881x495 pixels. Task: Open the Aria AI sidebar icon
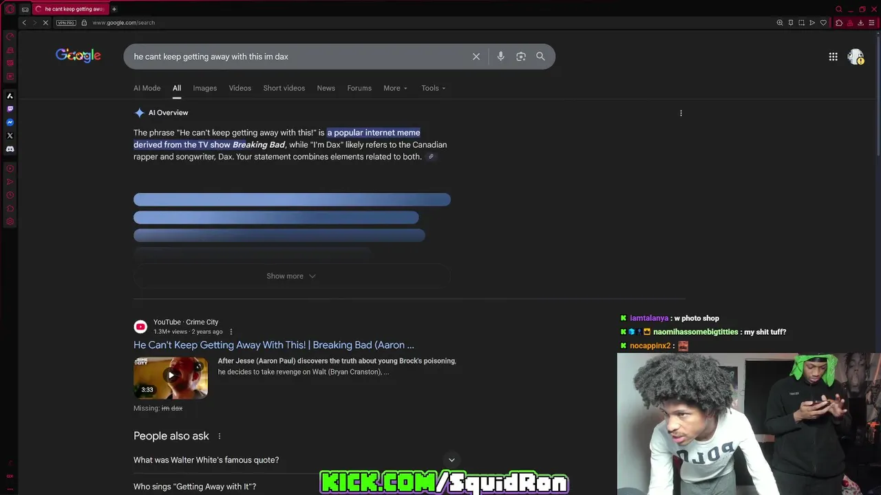[10, 96]
